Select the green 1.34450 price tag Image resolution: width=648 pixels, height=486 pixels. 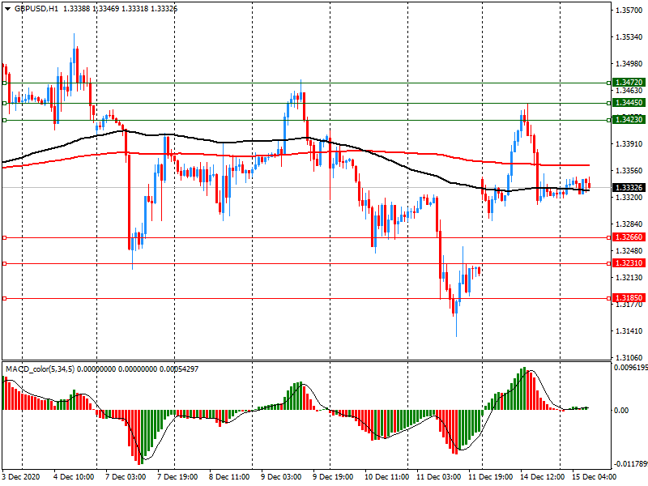(629, 103)
